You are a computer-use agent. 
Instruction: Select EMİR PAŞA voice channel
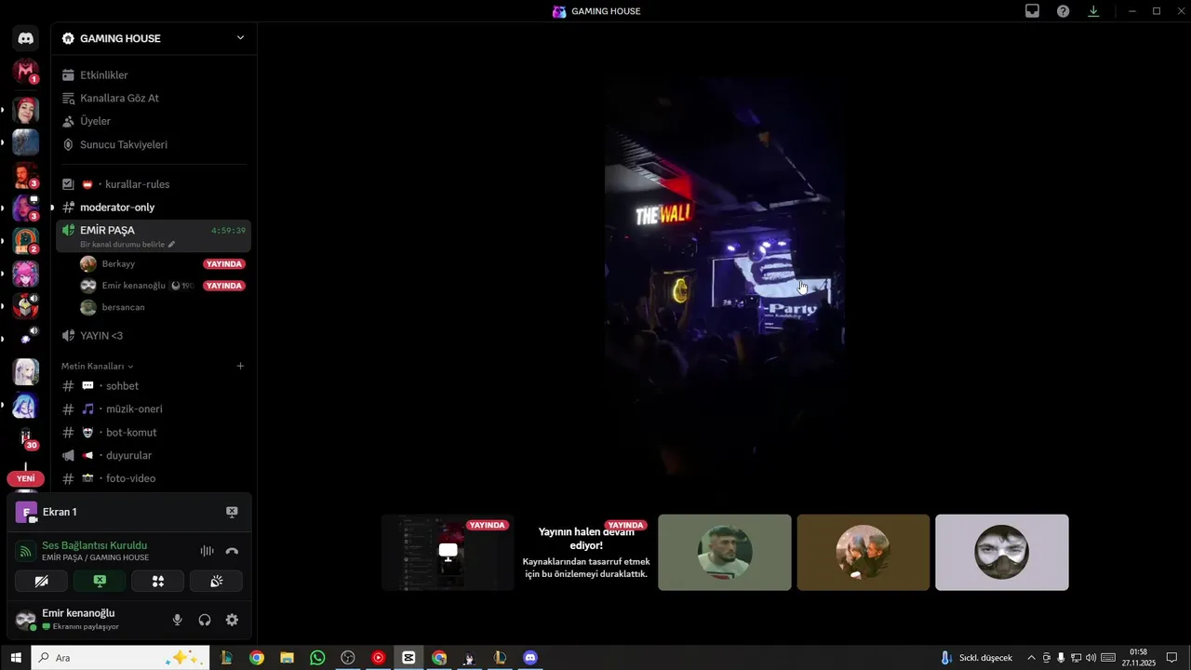[154, 235]
